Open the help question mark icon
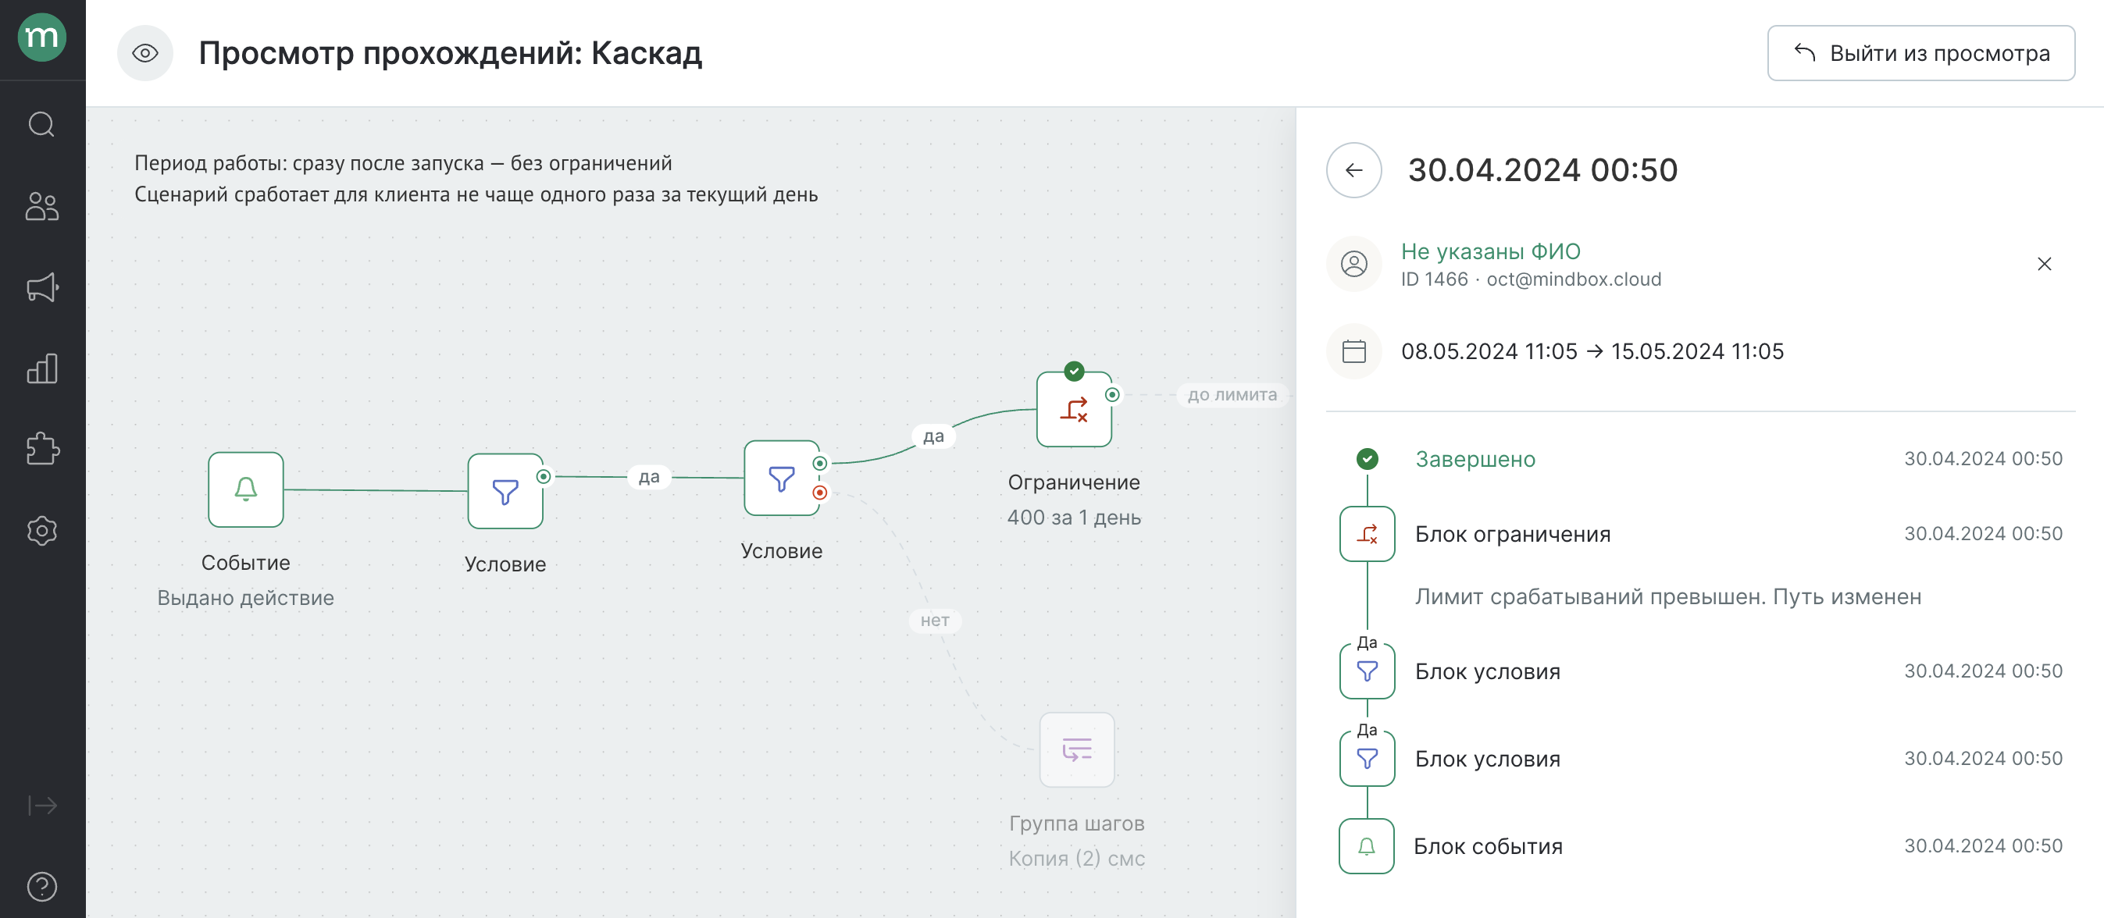Viewport: 2104px width, 918px height. tap(41, 886)
